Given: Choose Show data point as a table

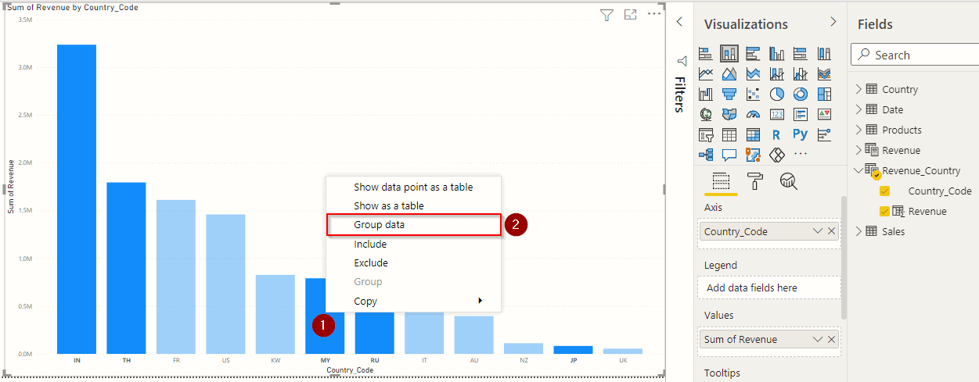Looking at the screenshot, I should 413,187.
